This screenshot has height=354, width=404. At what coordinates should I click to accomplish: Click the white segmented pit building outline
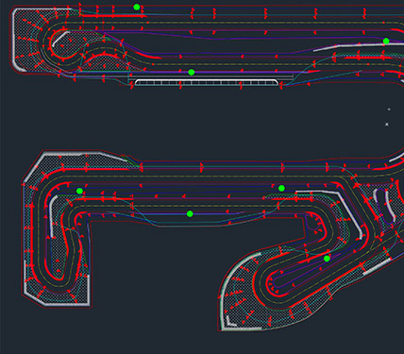(x=207, y=82)
